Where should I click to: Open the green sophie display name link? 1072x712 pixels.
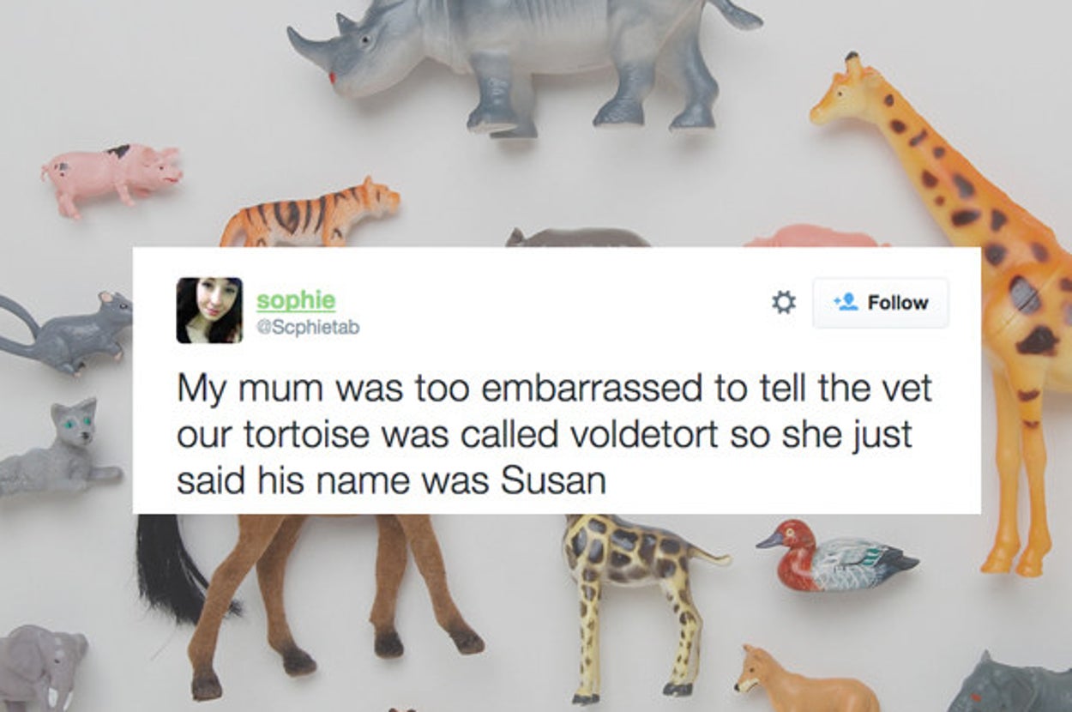pyautogui.click(x=296, y=301)
